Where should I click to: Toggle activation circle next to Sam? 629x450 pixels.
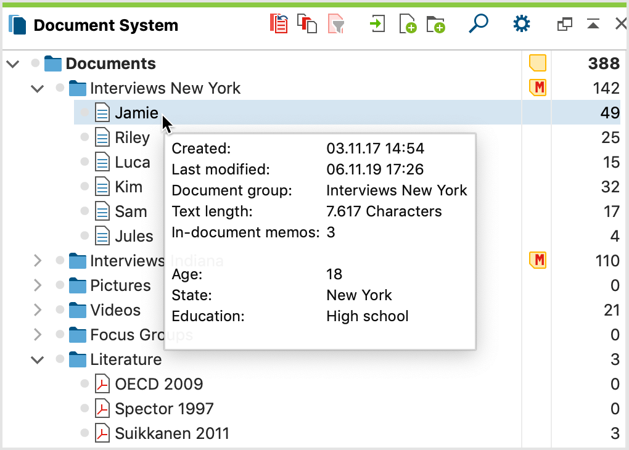84,211
